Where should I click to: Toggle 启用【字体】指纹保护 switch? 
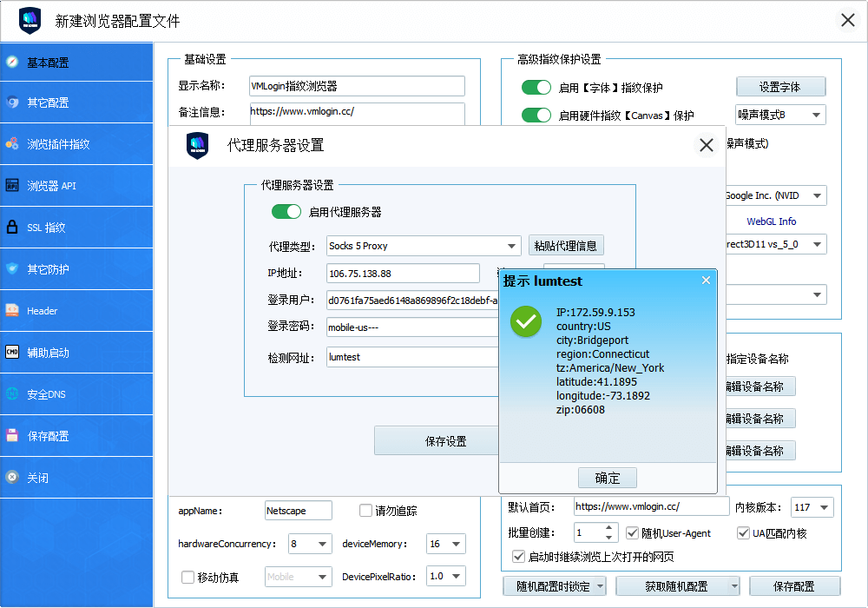click(536, 88)
